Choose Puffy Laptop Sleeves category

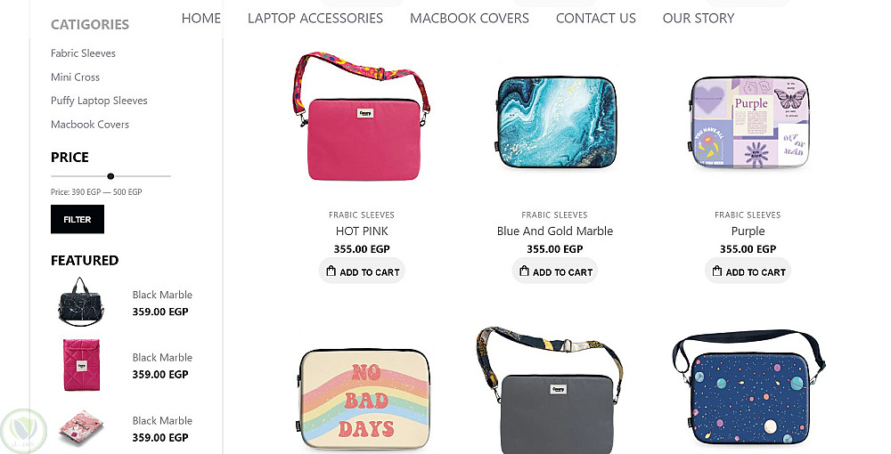[x=99, y=101]
